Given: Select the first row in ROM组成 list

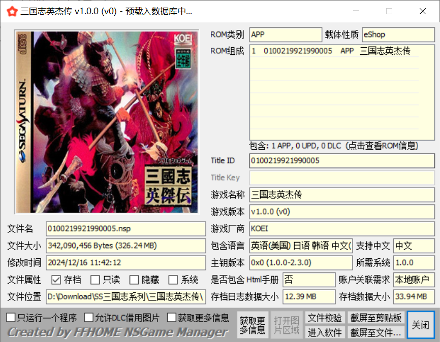Looking at the screenshot, I should [x=334, y=51].
